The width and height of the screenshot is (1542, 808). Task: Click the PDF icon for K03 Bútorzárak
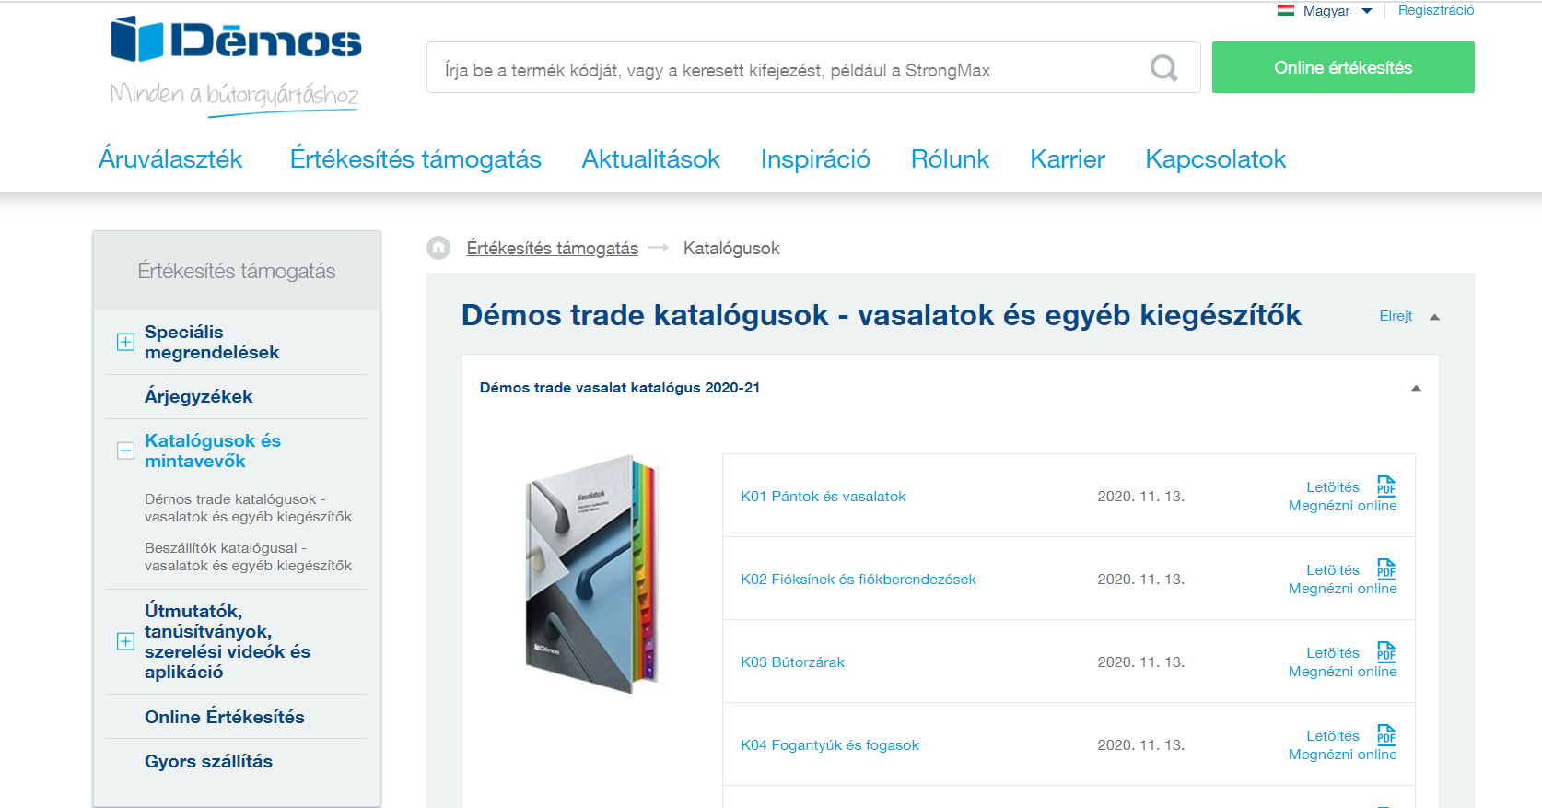coord(1385,652)
